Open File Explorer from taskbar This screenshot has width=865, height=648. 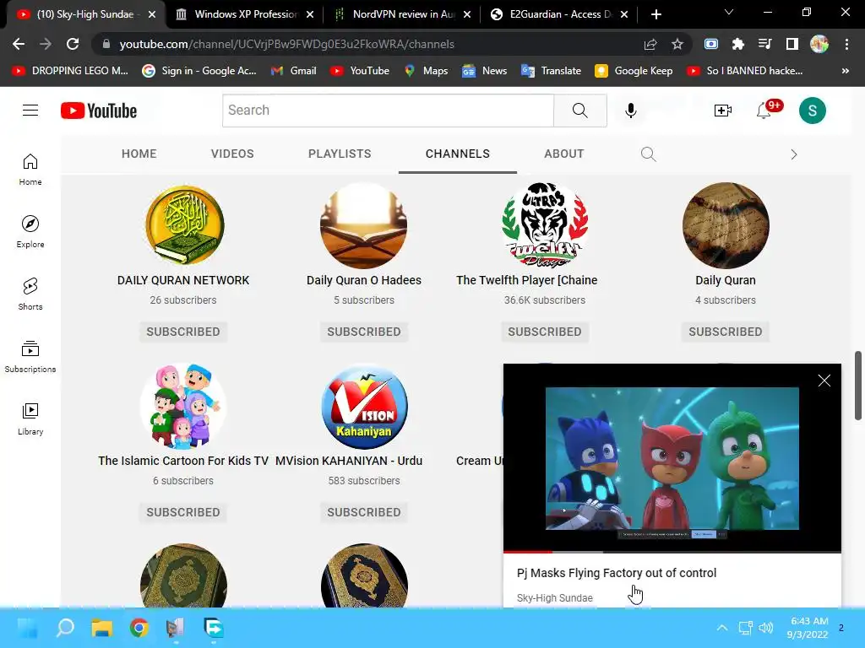(102, 628)
